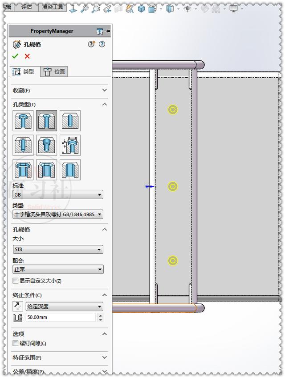This screenshot has height=378, width=285.
Task: Increase the depth value with up spinner
Action: 101,315
